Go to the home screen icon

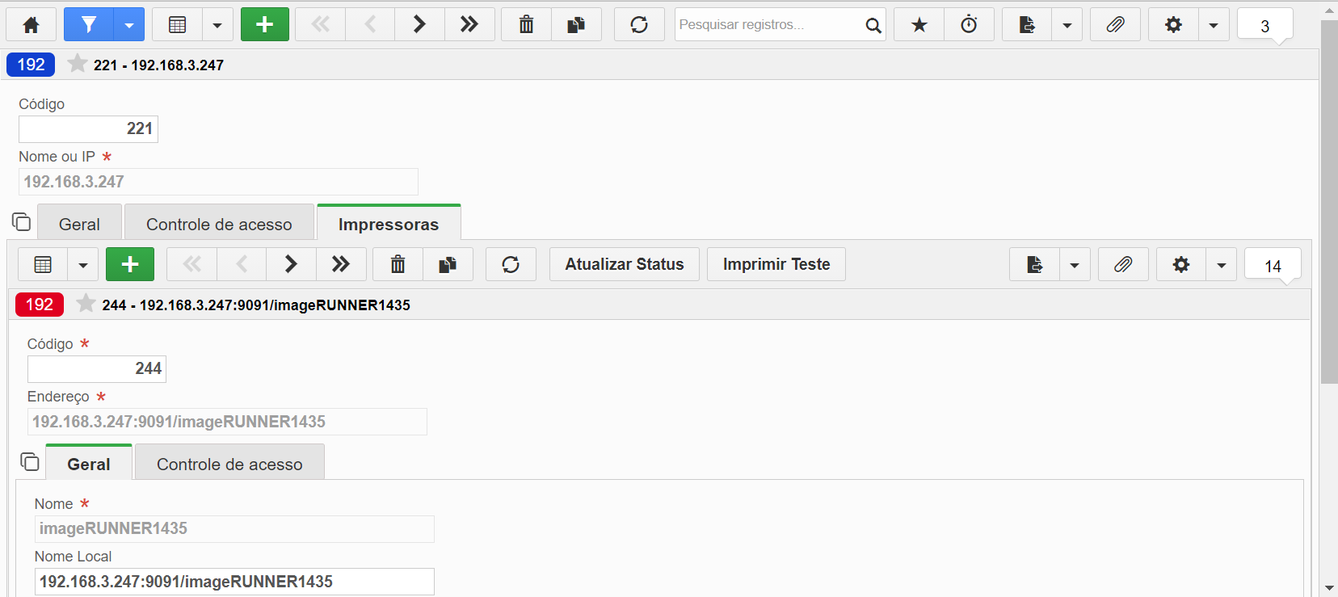32,25
